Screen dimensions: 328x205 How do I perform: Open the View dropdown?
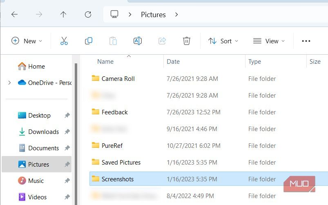(269, 41)
